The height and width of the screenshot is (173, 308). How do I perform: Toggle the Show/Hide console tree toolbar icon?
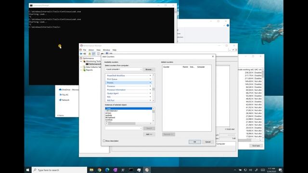point(94,54)
